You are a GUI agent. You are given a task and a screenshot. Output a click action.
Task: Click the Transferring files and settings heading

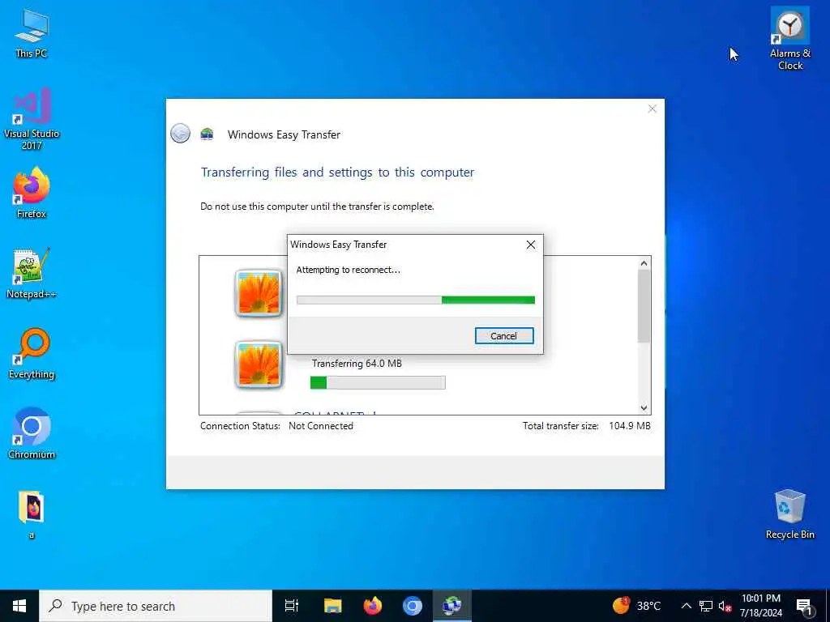(x=337, y=173)
